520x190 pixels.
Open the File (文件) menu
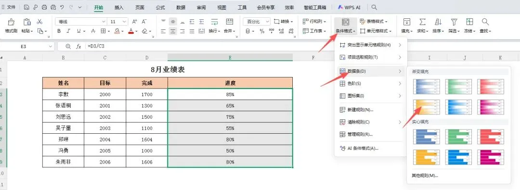[9, 7]
